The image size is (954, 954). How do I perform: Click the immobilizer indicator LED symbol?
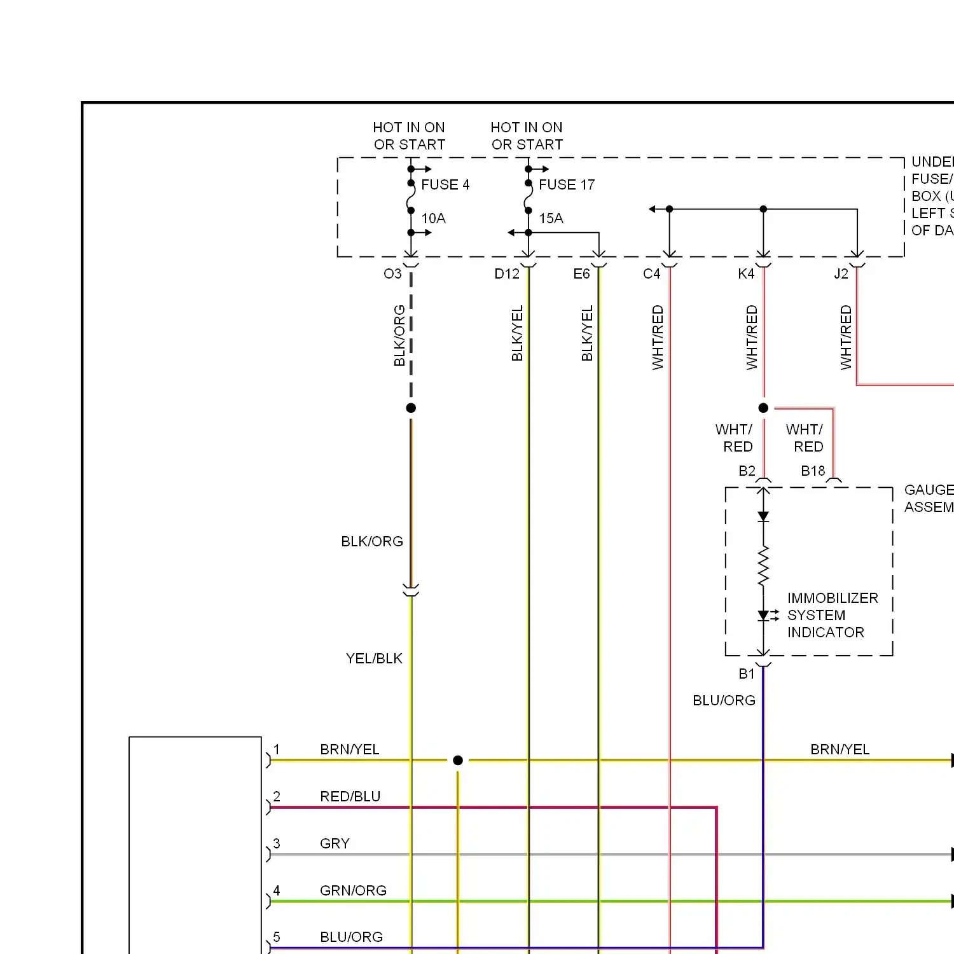pyautogui.click(x=768, y=616)
